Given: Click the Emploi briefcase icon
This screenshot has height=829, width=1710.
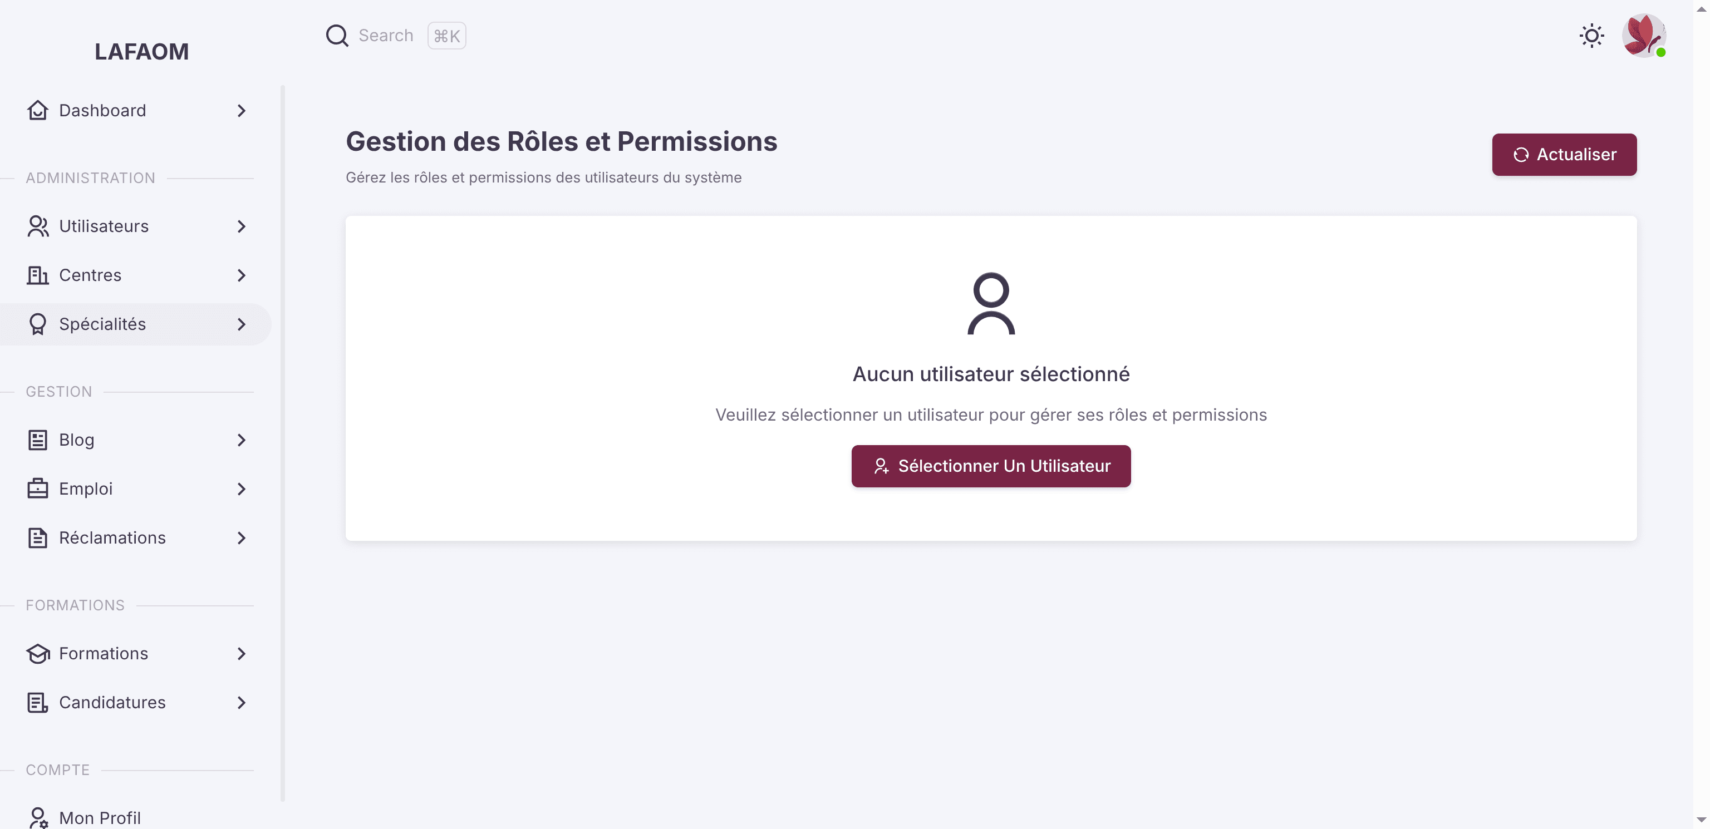Looking at the screenshot, I should (x=38, y=488).
